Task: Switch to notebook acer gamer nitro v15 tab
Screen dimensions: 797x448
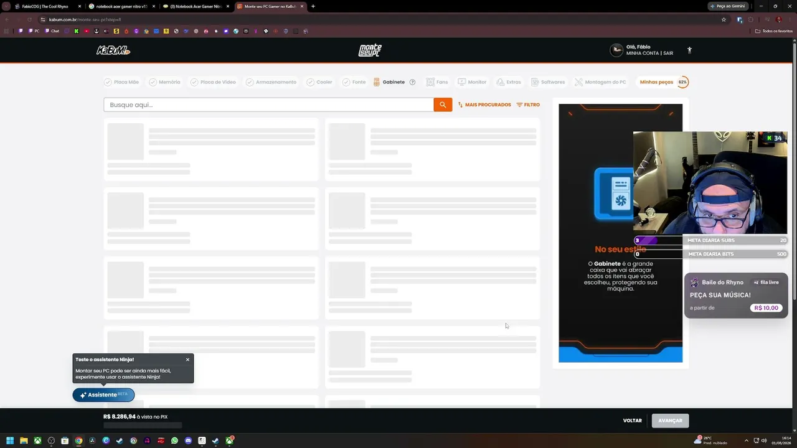Action: [121, 6]
